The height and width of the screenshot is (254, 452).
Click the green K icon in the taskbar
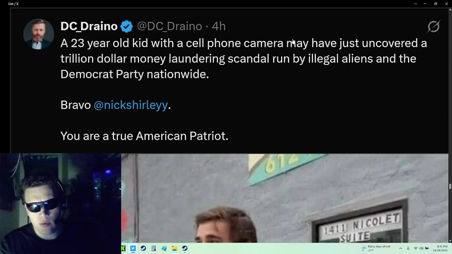pos(123,248)
